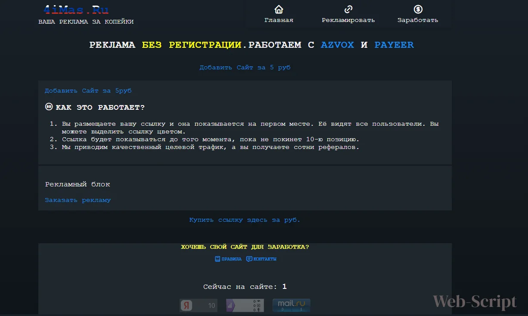Viewport: 528px width, 316px height.
Task: Open the mail.ru rating counter badge
Action: pyautogui.click(x=291, y=305)
